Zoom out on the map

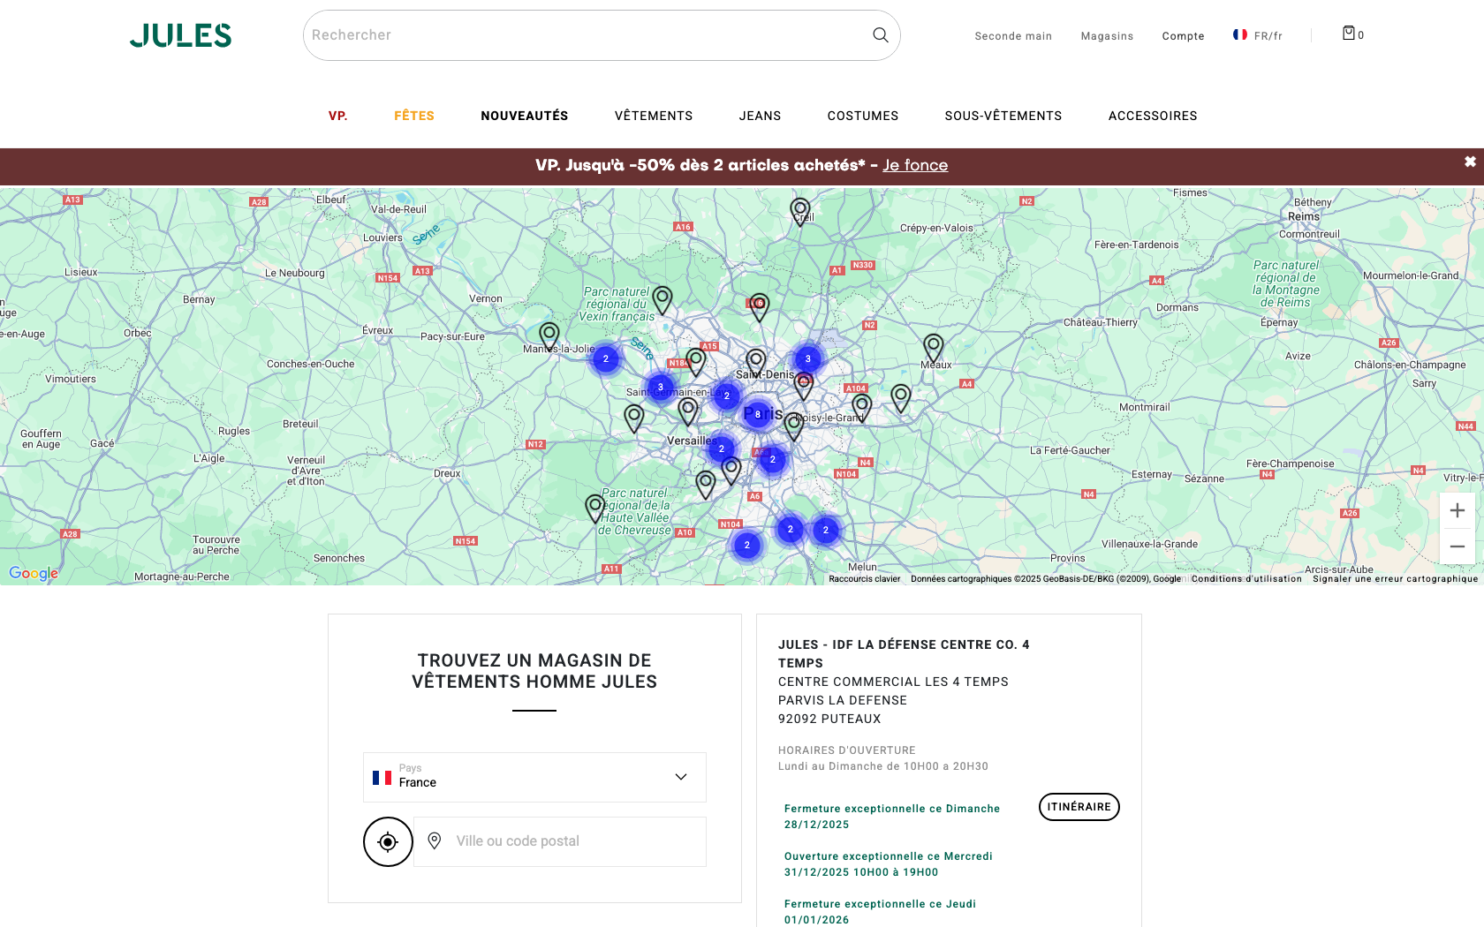point(1457,546)
